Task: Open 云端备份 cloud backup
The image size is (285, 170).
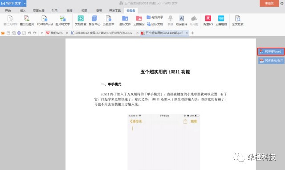Action: click(139, 21)
